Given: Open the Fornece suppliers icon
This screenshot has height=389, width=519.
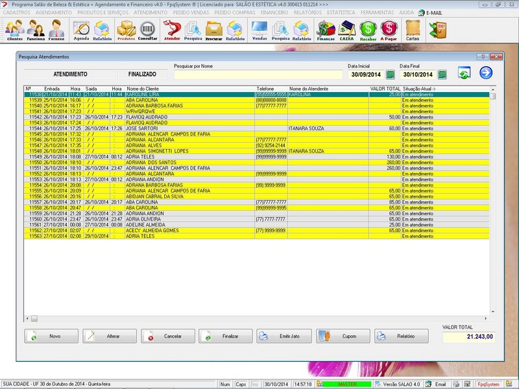Looking at the screenshot, I should coord(56,30).
